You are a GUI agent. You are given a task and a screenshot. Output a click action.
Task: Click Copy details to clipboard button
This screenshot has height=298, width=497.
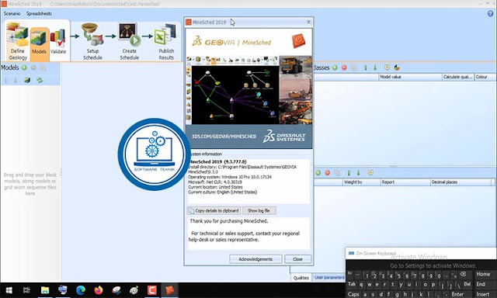click(x=214, y=210)
